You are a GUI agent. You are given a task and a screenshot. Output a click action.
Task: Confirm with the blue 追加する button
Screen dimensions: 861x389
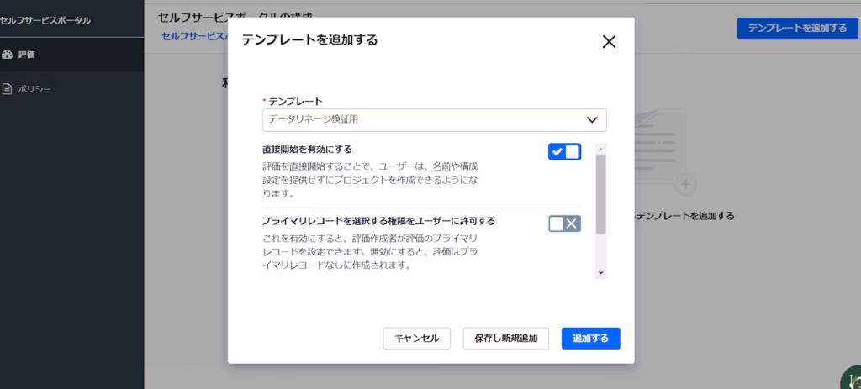590,339
